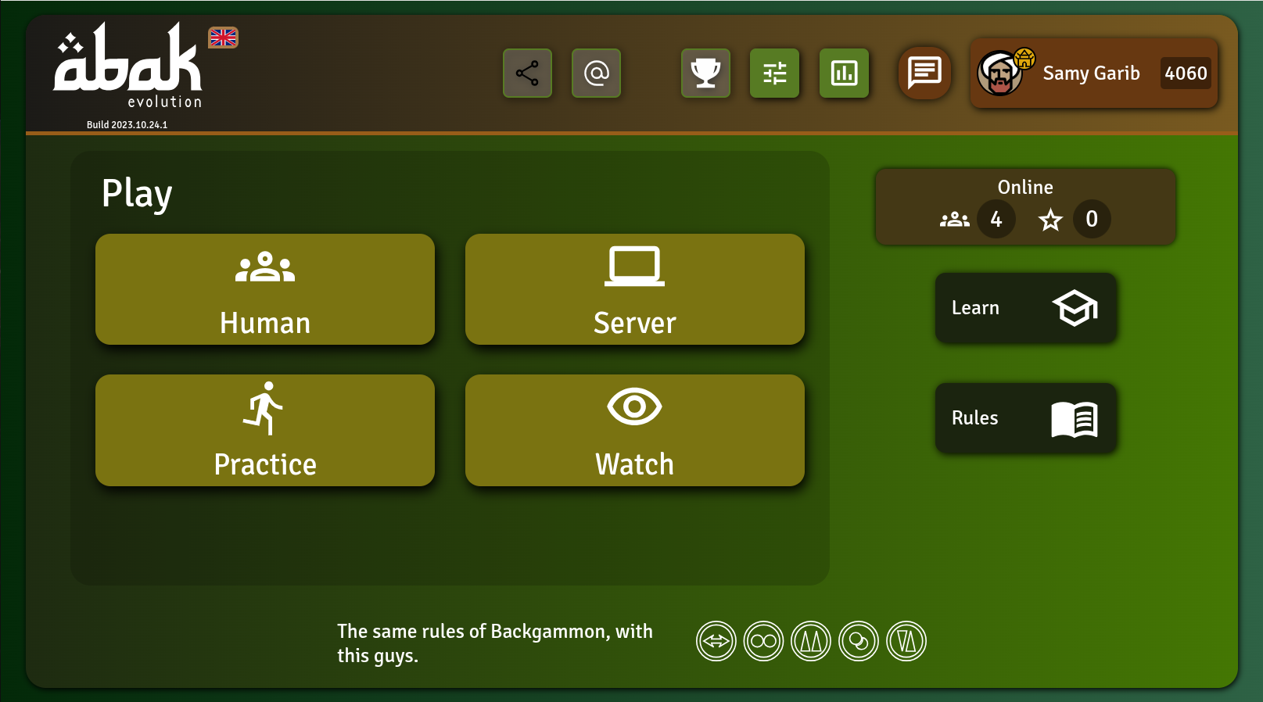Click the share icon button
This screenshot has width=1263, height=702.
pos(527,73)
